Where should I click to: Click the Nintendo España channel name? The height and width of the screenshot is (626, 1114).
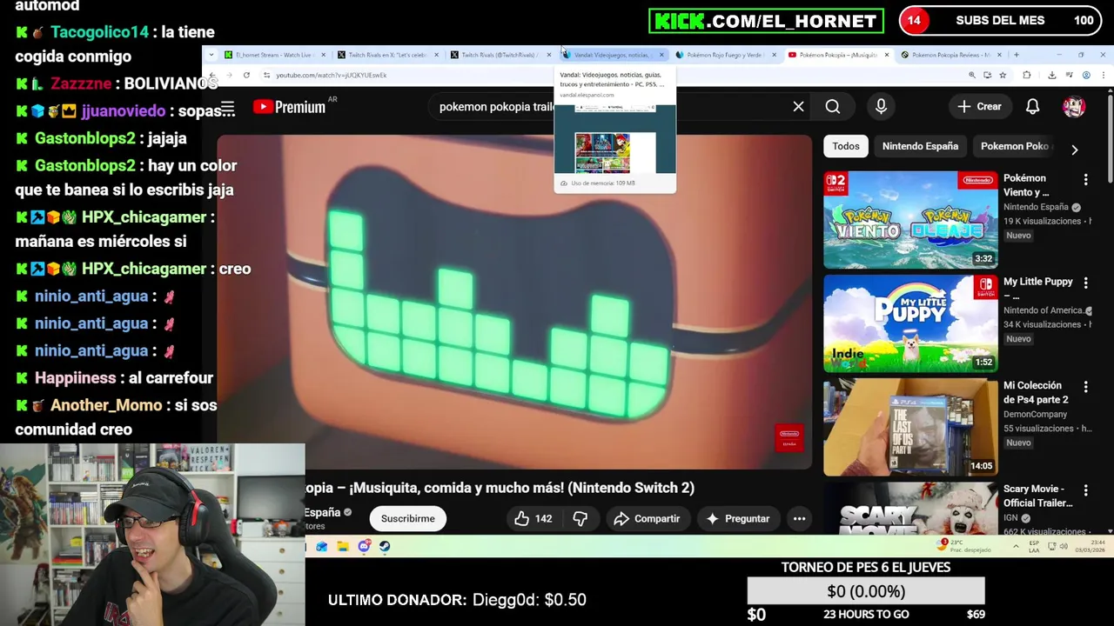(322, 512)
